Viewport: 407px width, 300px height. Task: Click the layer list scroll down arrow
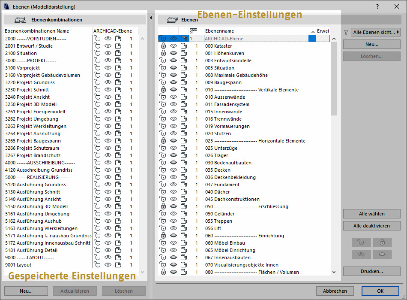(334, 272)
